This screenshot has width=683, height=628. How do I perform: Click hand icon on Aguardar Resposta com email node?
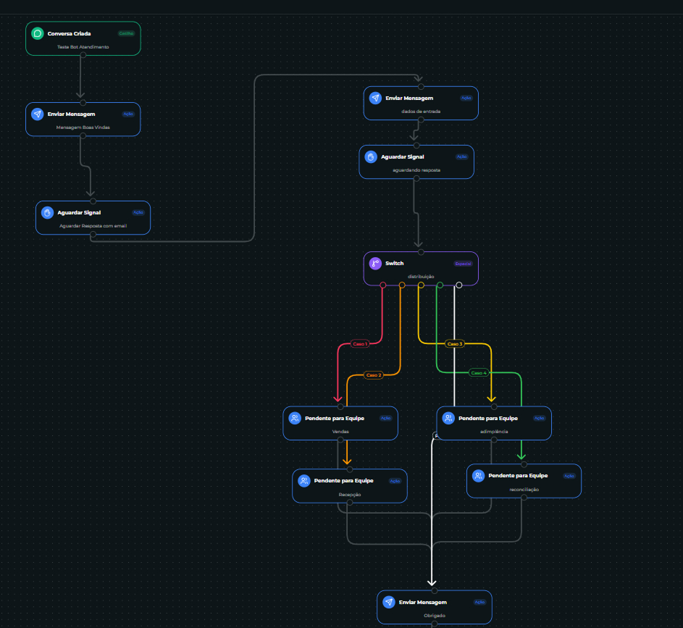click(48, 212)
